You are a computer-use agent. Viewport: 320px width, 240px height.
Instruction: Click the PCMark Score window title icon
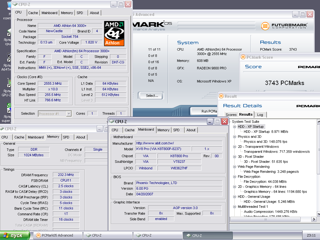point(243,57)
